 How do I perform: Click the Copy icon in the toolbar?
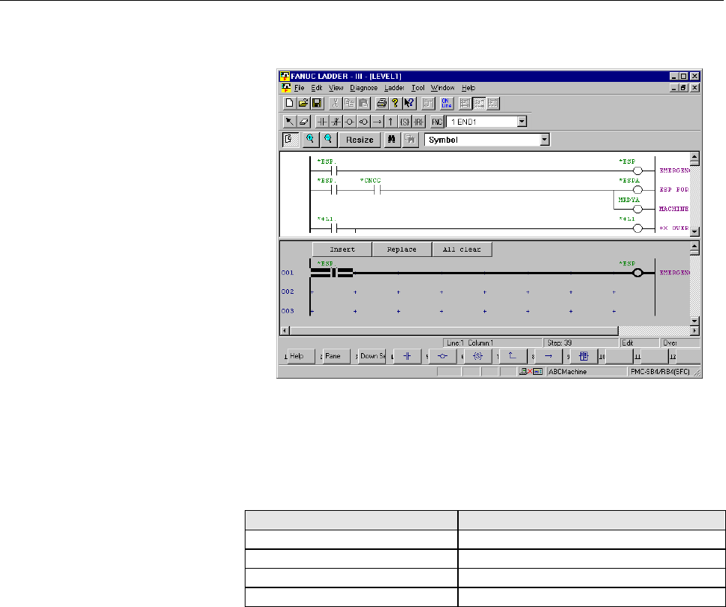coord(350,103)
